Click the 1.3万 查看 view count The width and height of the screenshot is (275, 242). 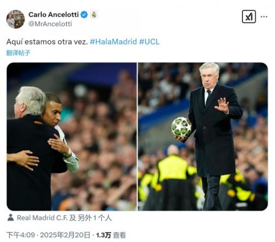click(x=111, y=235)
